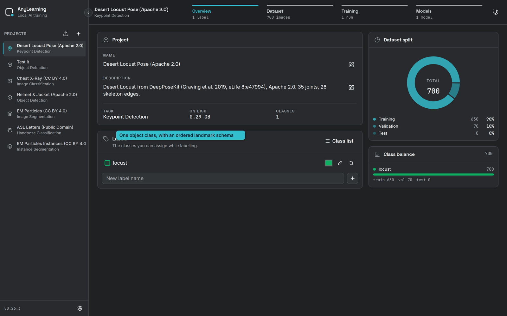The width and height of the screenshot is (507, 316).
Task: Click the import project upload icon
Action: click(66, 34)
